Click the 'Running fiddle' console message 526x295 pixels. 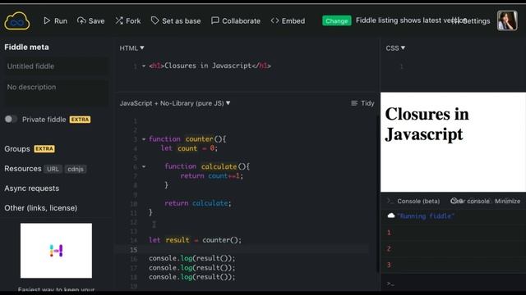426,216
